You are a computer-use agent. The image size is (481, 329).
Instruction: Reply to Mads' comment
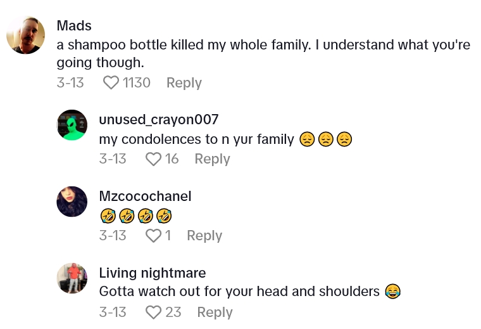point(184,83)
